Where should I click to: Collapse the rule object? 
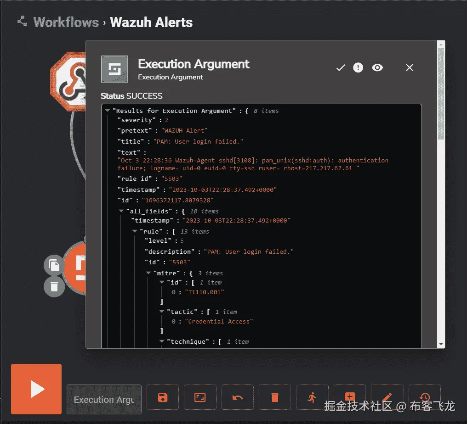coord(135,231)
